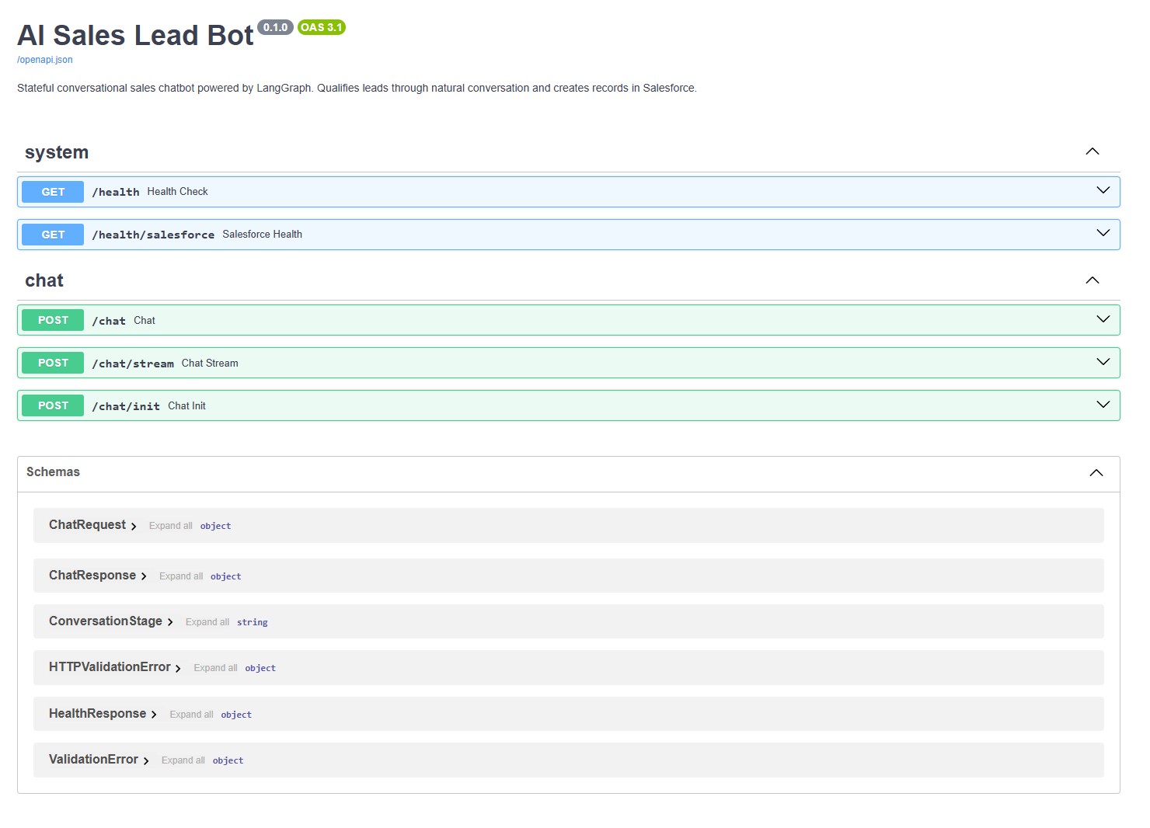Click Expand all for HTTPValidationError

[x=215, y=667]
